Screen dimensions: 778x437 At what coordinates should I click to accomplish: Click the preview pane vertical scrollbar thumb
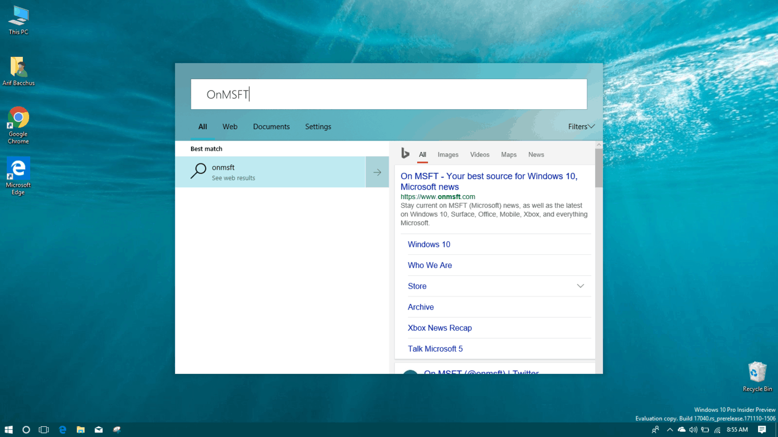[x=599, y=168]
